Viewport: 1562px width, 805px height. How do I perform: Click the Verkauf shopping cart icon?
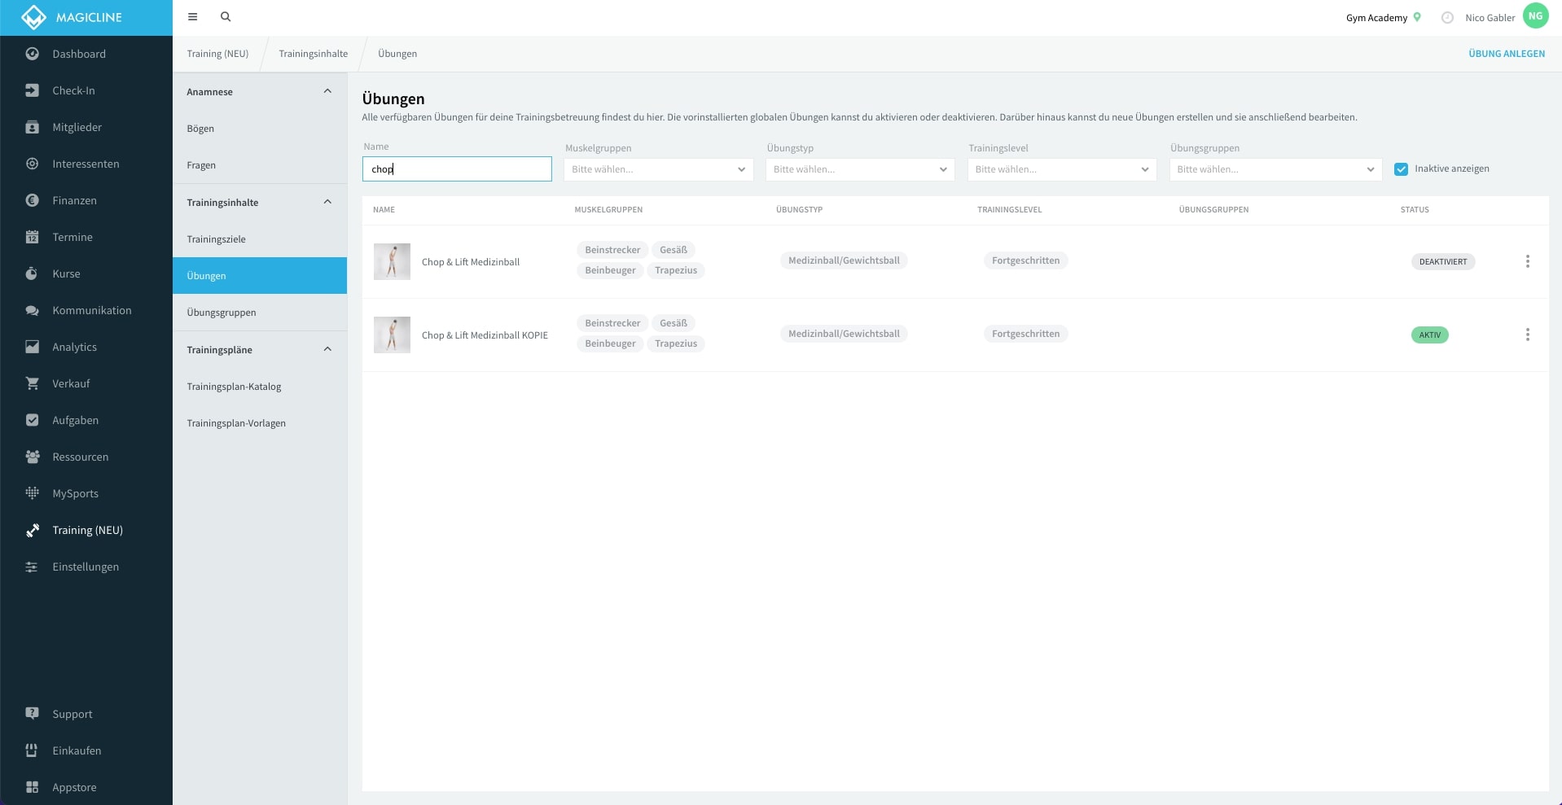pyautogui.click(x=32, y=383)
